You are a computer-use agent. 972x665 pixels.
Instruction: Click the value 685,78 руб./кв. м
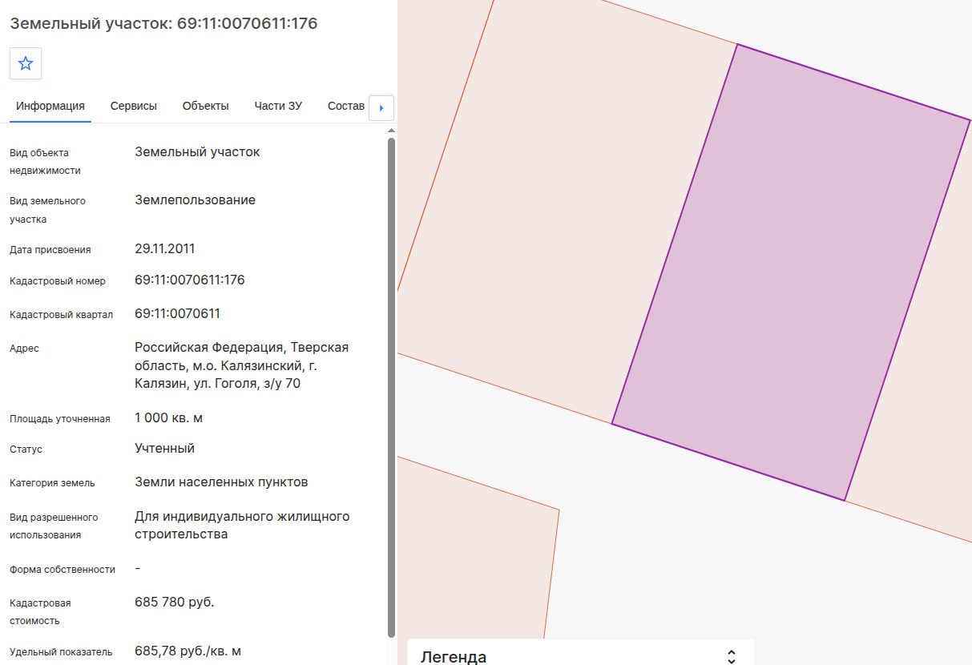click(x=188, y=651)
